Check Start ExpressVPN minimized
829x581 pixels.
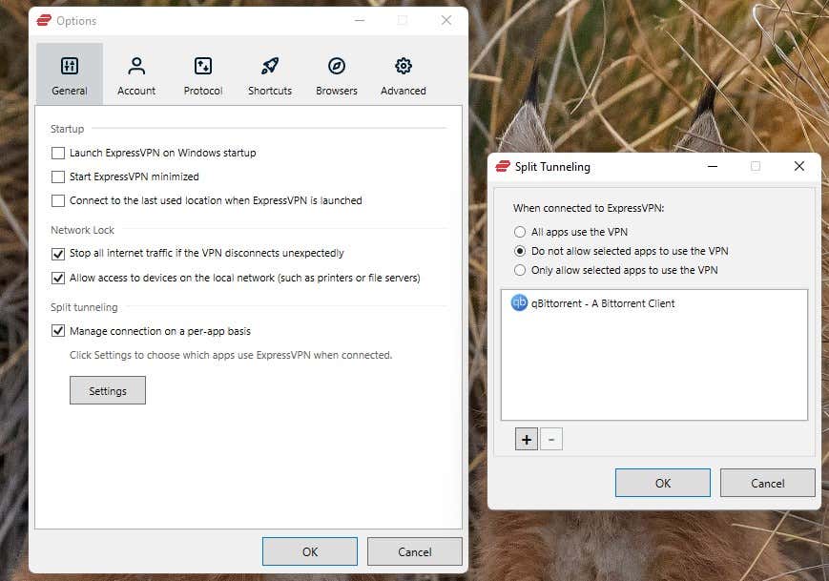coord(58,177)
